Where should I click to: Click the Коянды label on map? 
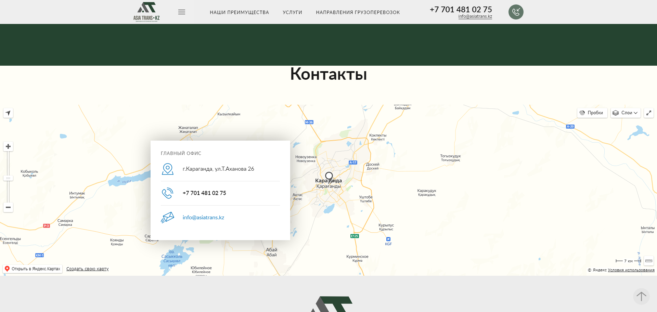[x=117, y=242]
